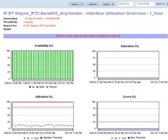Click the green Up legend swatch
This screenshot has height=140, width=168.
[x=30, y=87]
